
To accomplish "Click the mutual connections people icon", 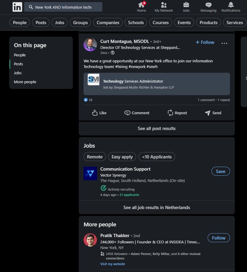I will coord(102,254).
